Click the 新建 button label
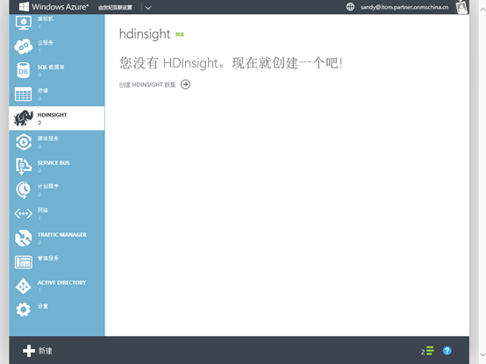Screen dimensions: 486x364 coord(46,351)
